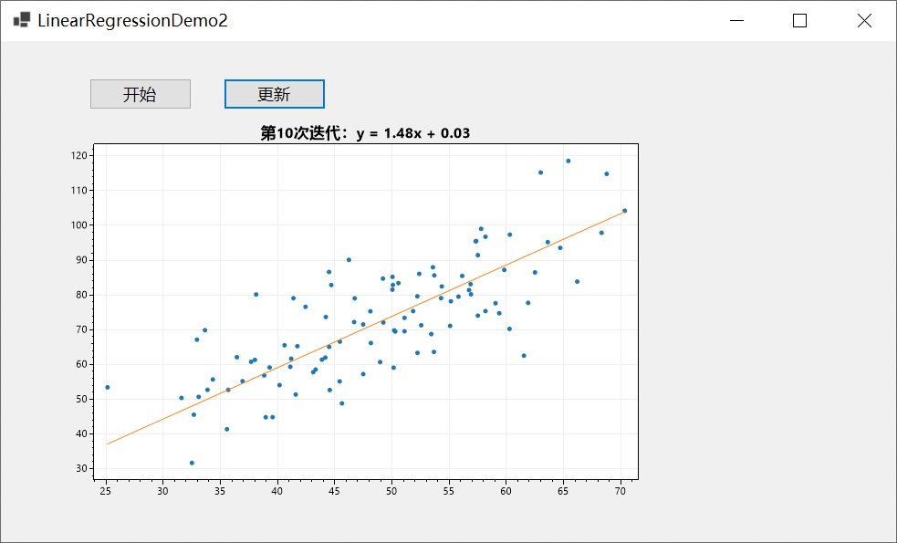The image size is (897, 543).
Task: Click the y-axis label 30
Action: (81, 468)
